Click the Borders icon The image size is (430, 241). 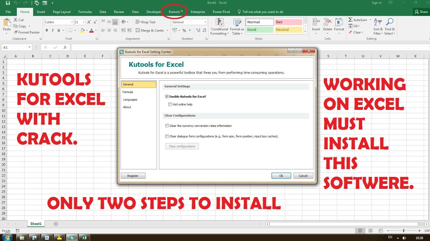(x=70, y=30)
